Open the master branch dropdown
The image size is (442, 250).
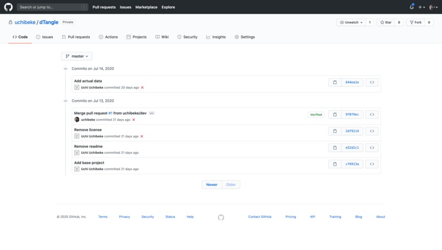77,56
